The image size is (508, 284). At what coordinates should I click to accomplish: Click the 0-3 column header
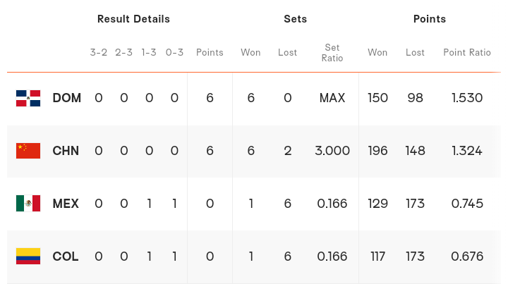pos(175,53)
